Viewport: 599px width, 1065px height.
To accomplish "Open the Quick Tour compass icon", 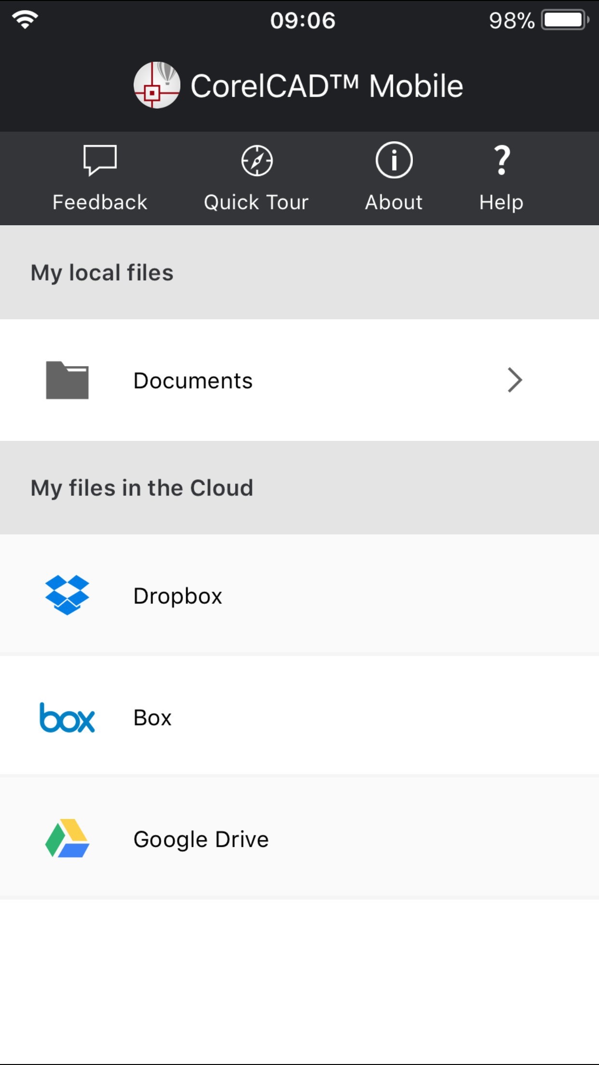I will (x=257, y=161).
